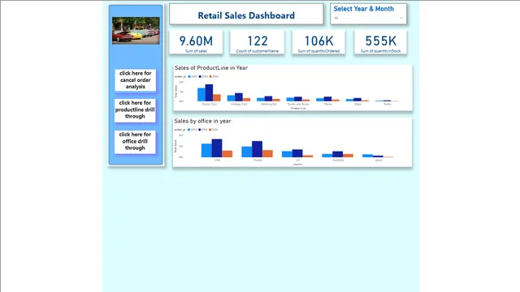Viewport: 520px width, 292px height.
Task: Click the Retail Sales Dashboard title
Action: [246, 15]
